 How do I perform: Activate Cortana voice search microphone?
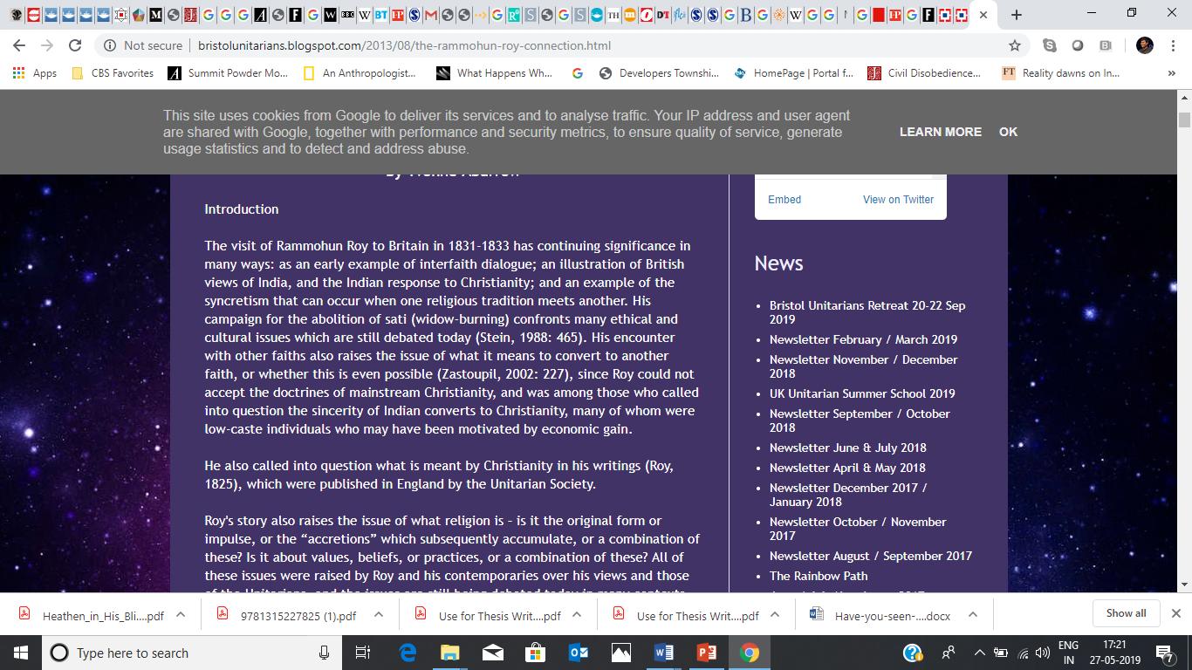coord(324,653)
